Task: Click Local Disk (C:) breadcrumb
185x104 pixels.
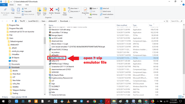Action: tap(33, 21)
